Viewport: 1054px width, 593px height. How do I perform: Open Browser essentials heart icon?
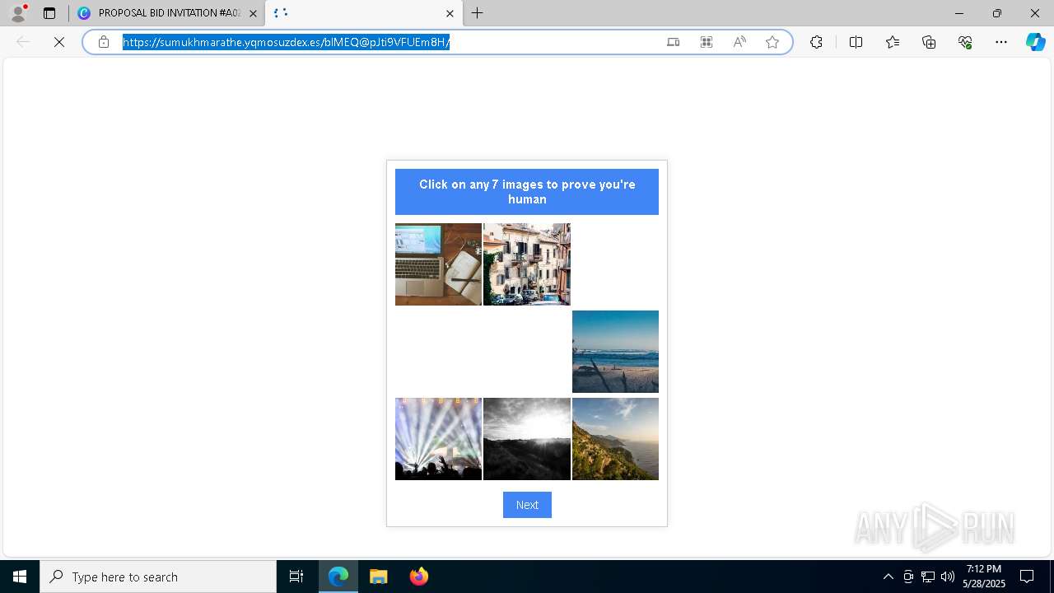click(x=965, y=42)
